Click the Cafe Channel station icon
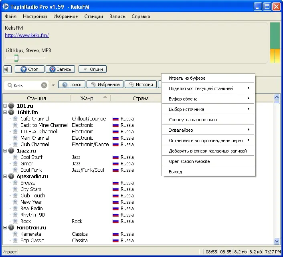 15,118
